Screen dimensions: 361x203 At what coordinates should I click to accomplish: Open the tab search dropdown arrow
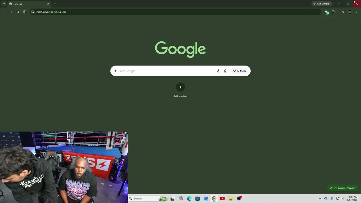4,4
